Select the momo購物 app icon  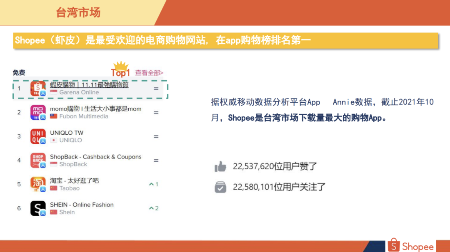pos(38,113)
